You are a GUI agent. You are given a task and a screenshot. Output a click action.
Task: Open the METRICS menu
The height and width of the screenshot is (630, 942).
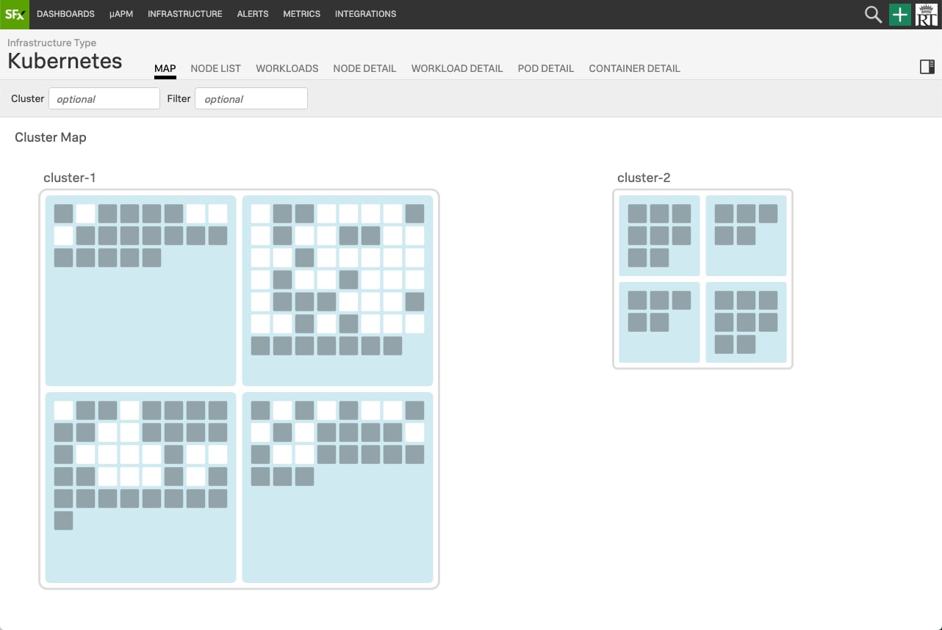[301, 14]
